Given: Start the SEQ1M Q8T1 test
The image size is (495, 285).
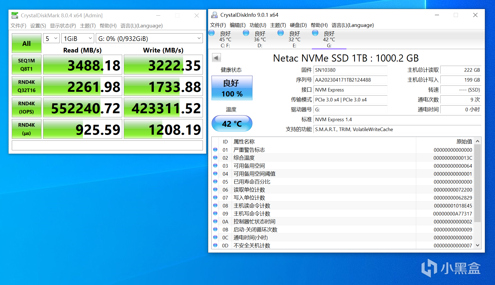Looking at the screenshot, I should [27, 65].
